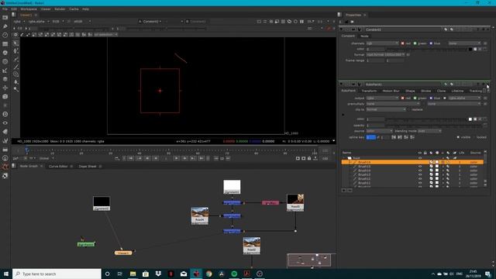Screen dimensions: 496x279
Task: Open the Transform nodes icon
Action: pos(5,88)
